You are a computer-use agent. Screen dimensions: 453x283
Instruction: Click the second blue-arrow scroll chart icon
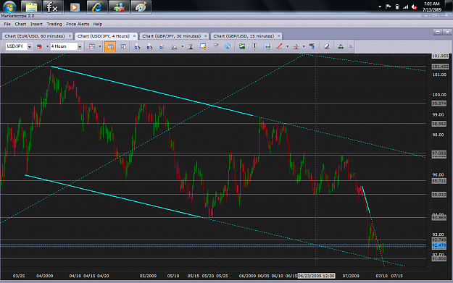[x=149, y=46]
